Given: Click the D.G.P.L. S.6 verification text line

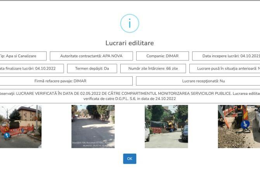Looking at the screenshot, I should point(130,99).
